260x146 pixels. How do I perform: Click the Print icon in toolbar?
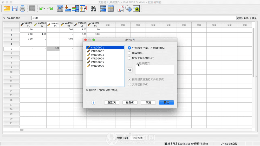coord(23,9)
